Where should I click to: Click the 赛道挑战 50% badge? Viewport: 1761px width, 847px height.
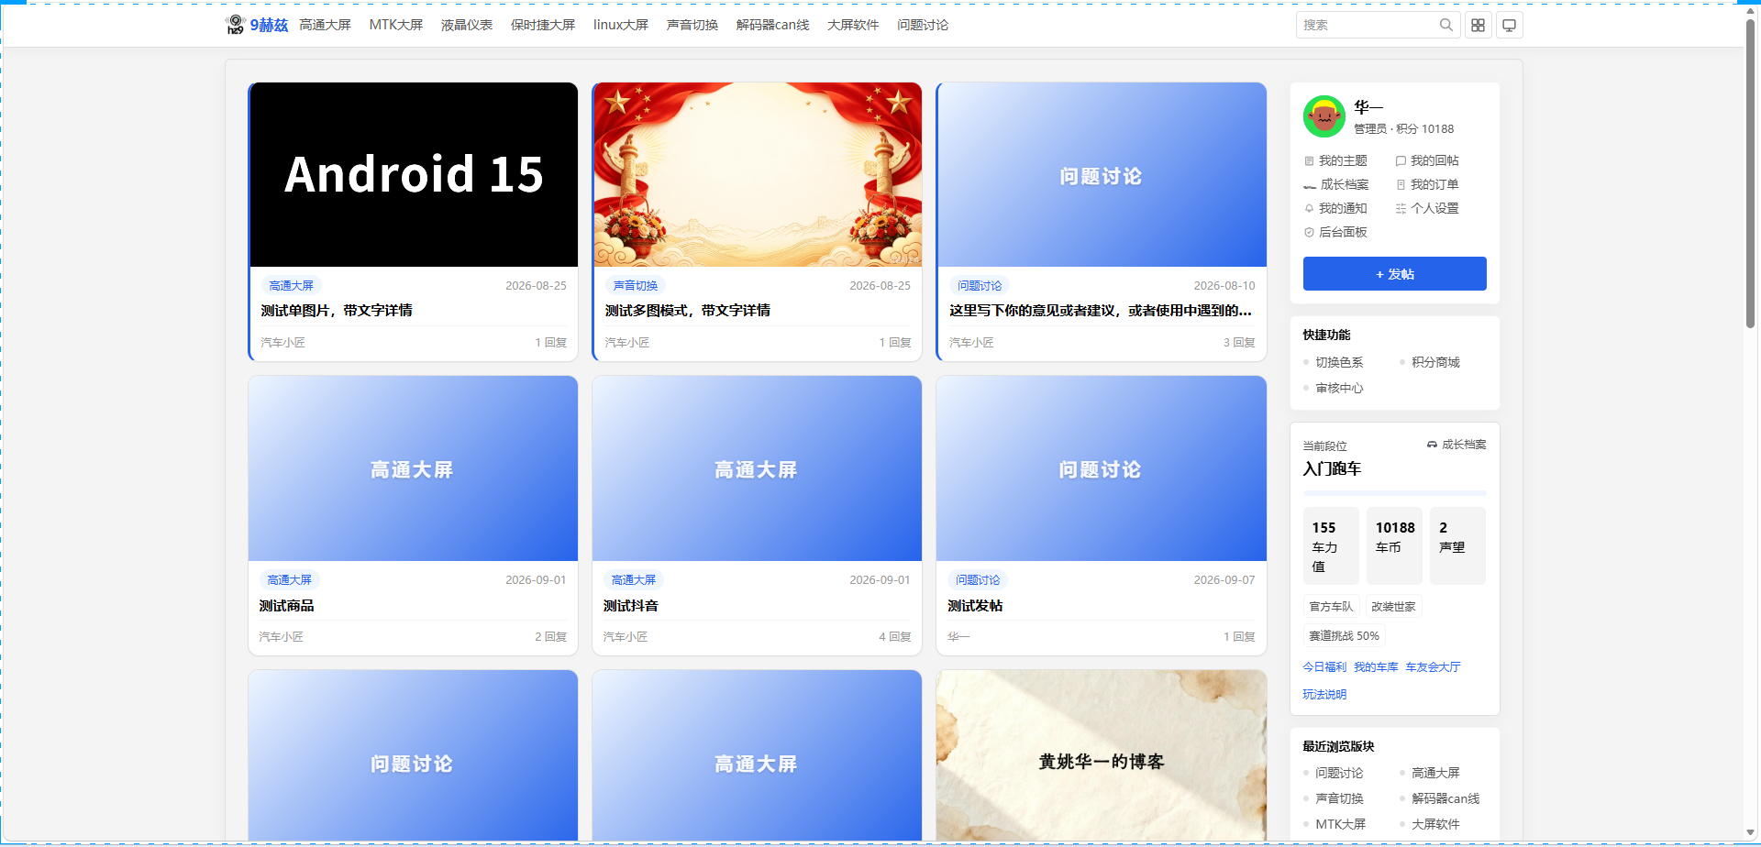click(1344, 635)
